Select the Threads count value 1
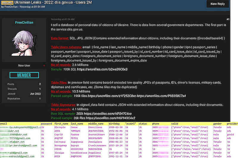This screenshot has height=158, width=238. tap(40, 89)
